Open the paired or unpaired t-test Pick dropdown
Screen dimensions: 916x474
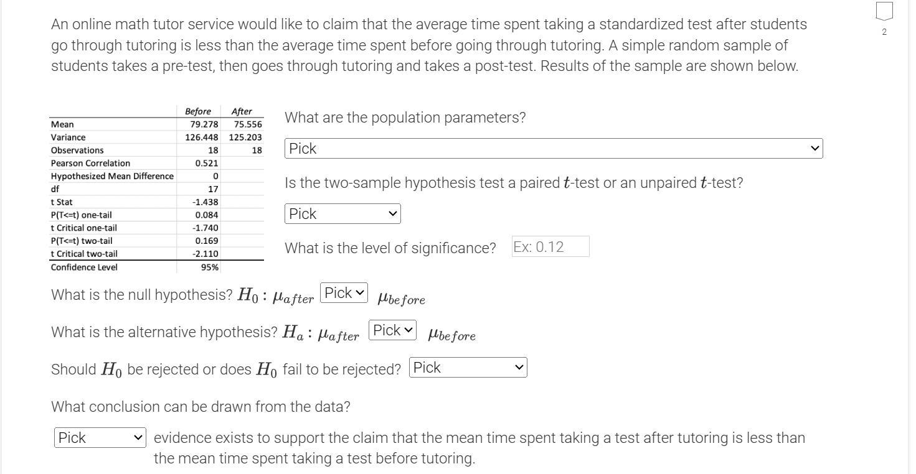click(342, 213)
